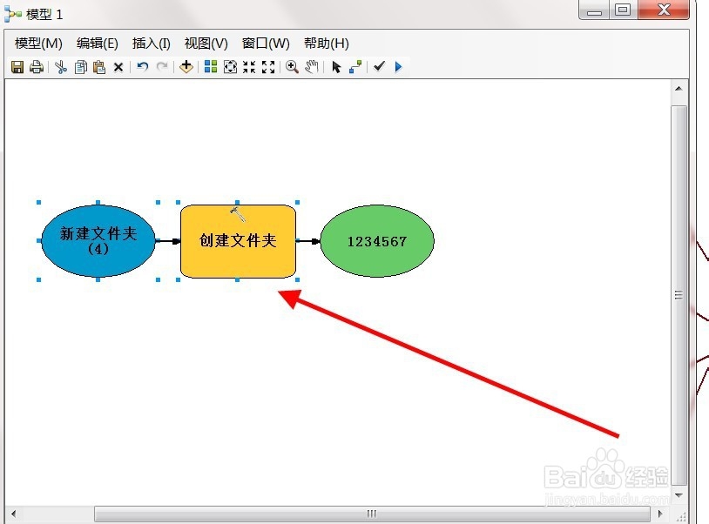Click the Redo arrow icon
The width and height of the screenshot is (709, 524).
point(162,67)
